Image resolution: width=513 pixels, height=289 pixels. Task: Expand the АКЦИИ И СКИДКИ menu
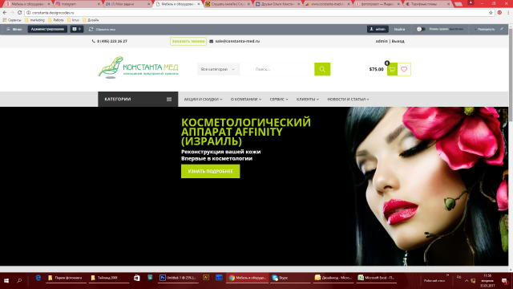point(203,100)
